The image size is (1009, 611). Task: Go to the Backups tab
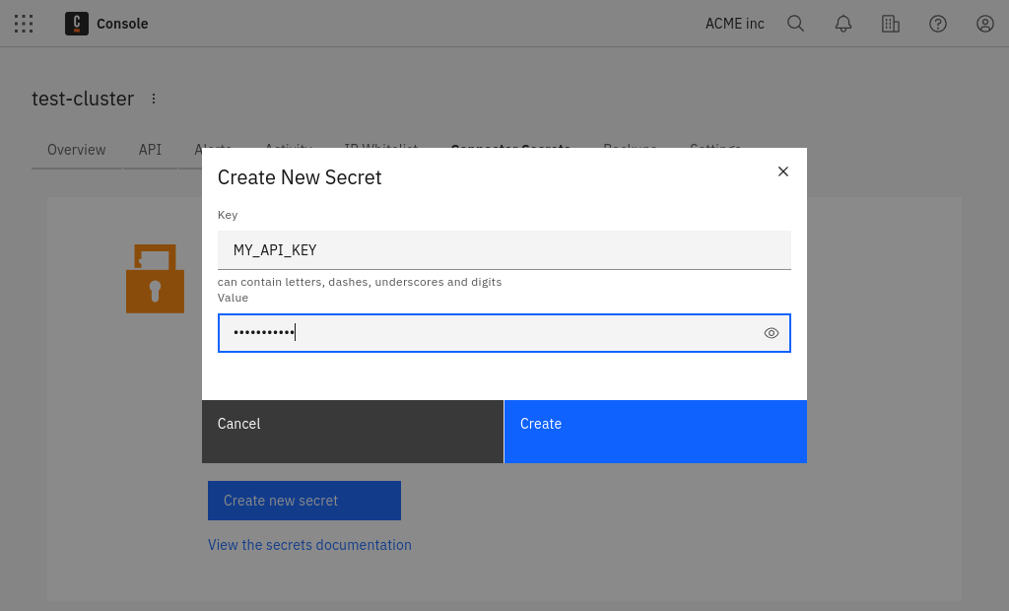pyautogui.click(x=630, y=150)
